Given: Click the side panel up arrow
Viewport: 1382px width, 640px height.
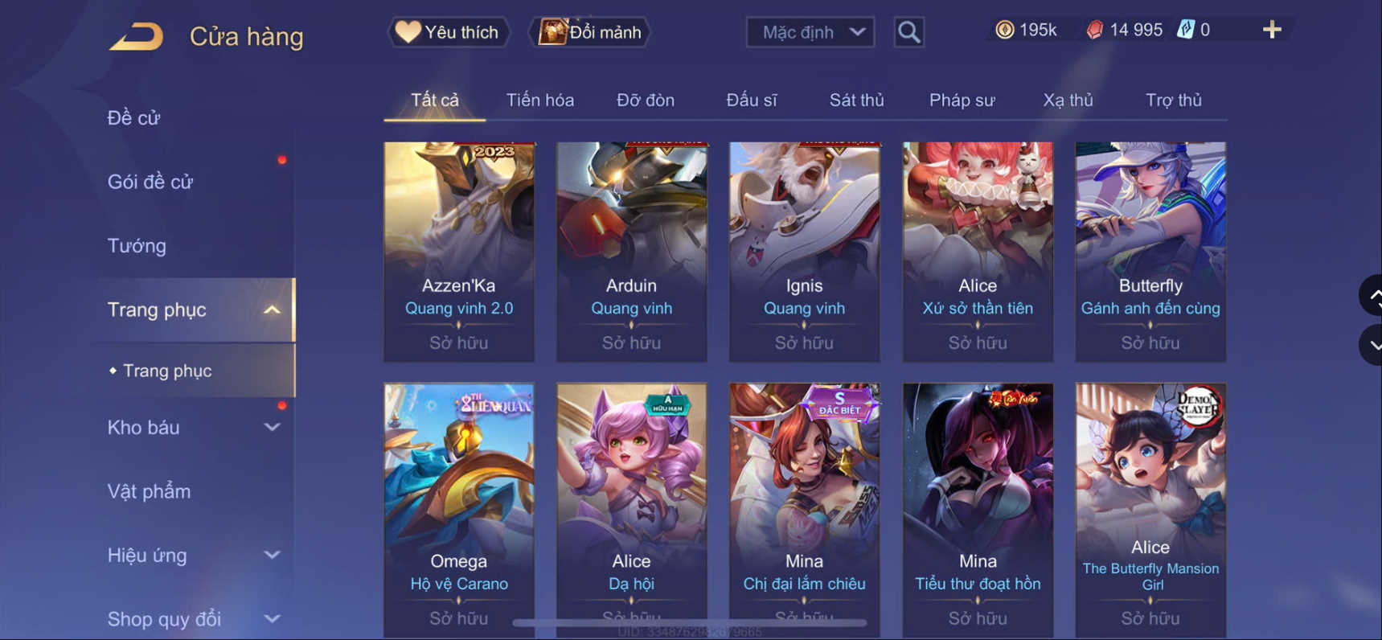Looking at the screenshot, I should (1373, 296).
